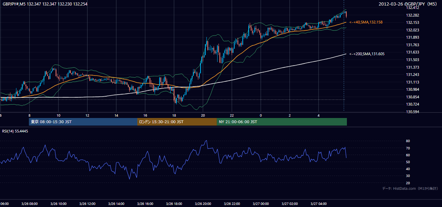Click hour 0 on the price chart time axis
Viewport: 442px width, 207px height.
pyautogui.click(x=261, y=115)
